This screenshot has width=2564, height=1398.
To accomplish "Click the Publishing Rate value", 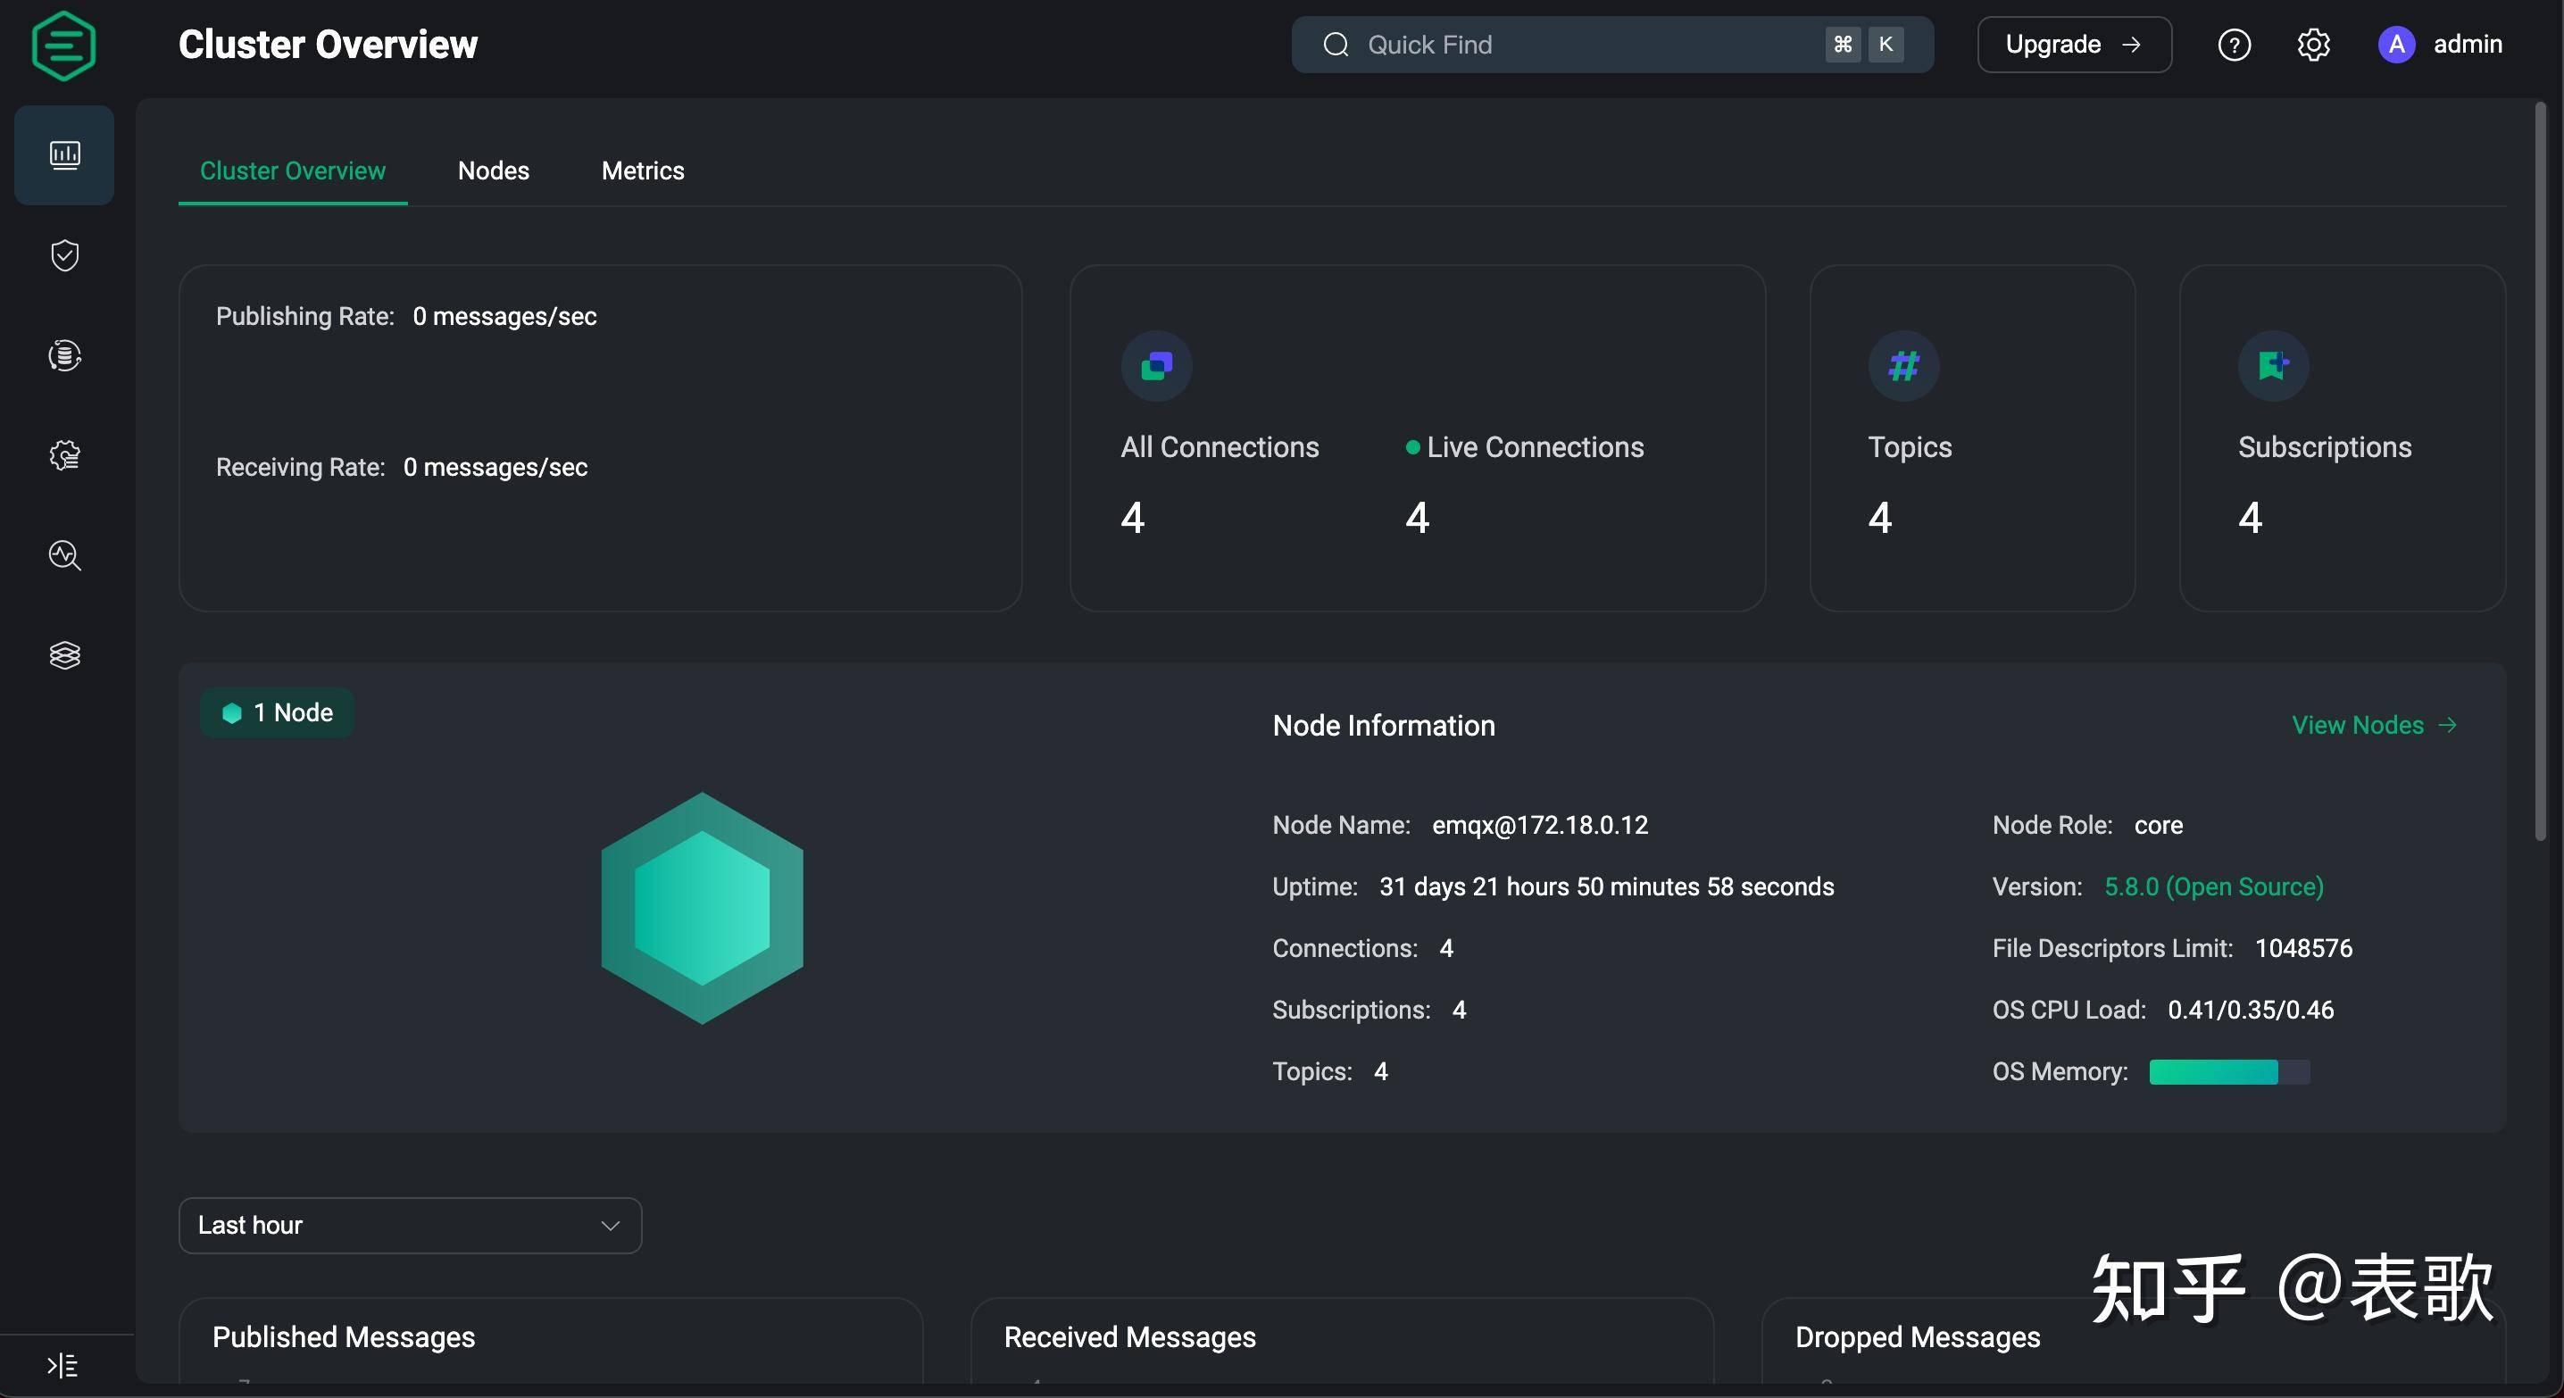I will [x=504, y=316].
